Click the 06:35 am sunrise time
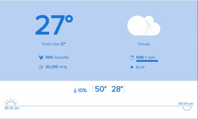Screen dimensions: 198x119 [x=12, y=108]
